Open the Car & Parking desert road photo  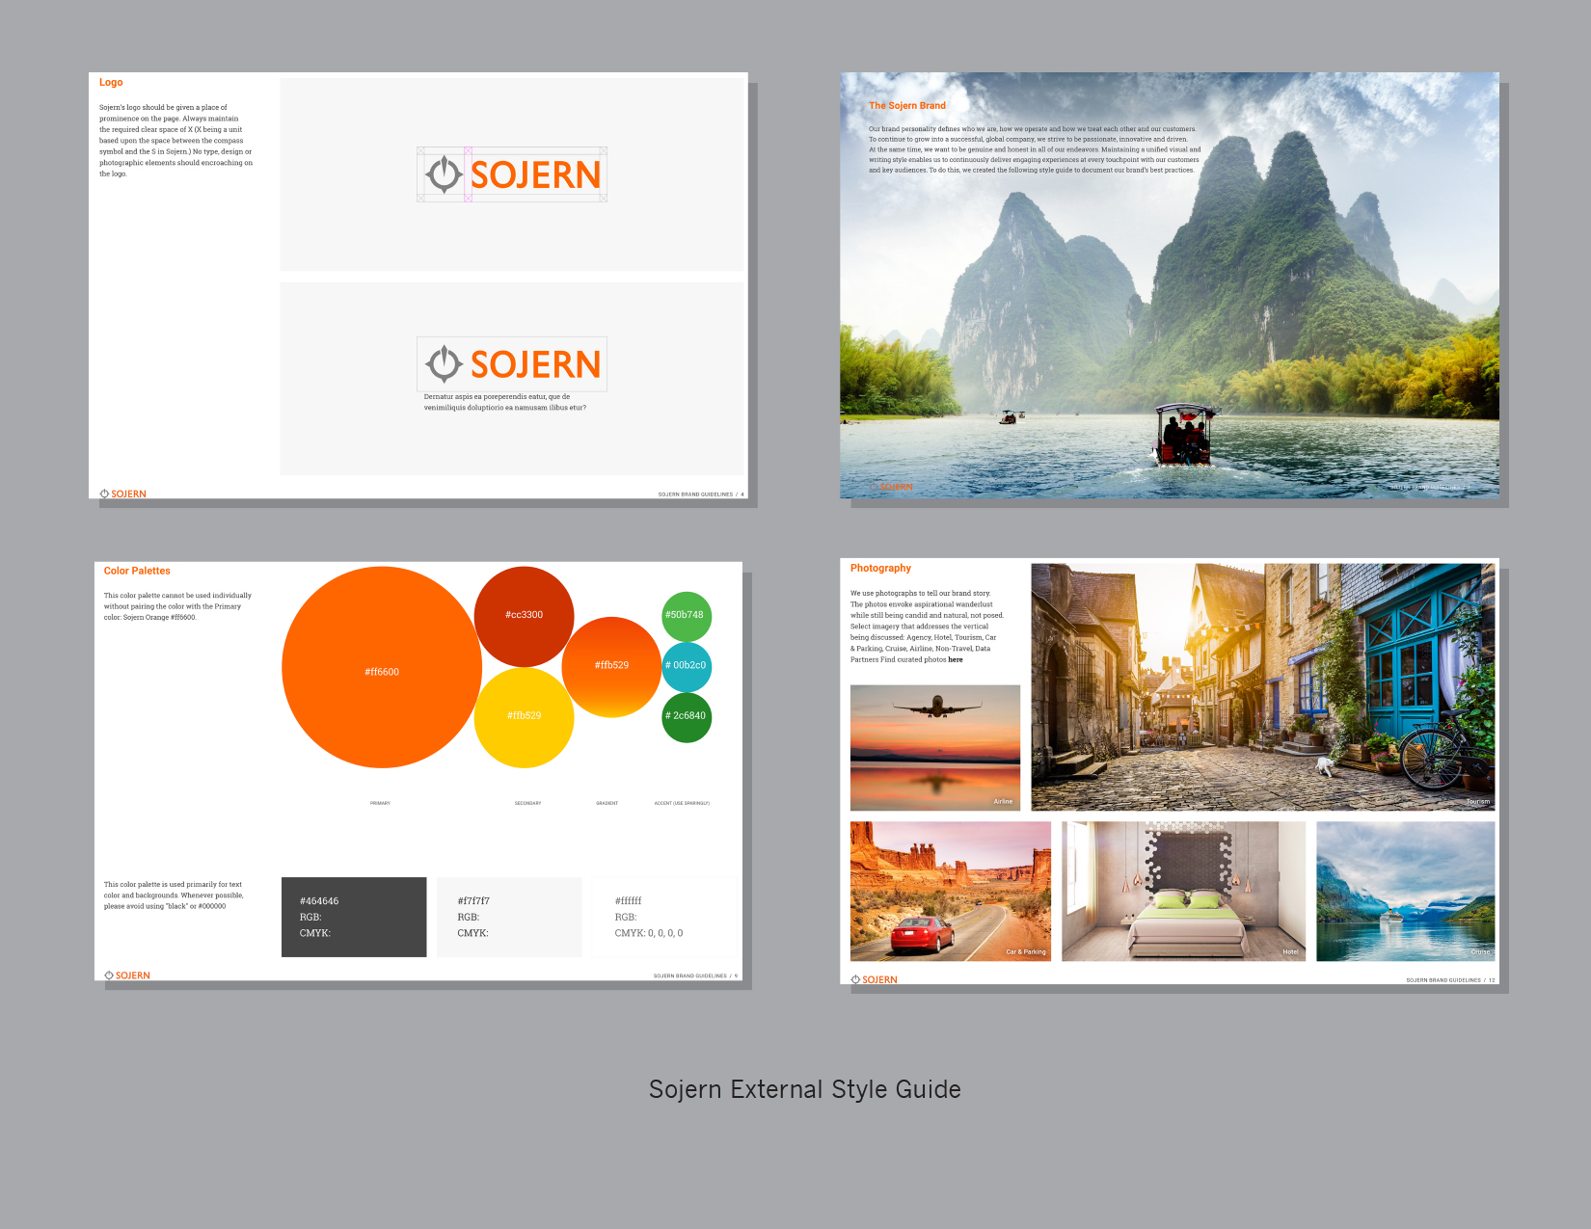tap(951, 891)
